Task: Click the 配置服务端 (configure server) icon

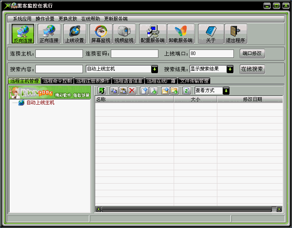Action: click(x=152, y=34)
